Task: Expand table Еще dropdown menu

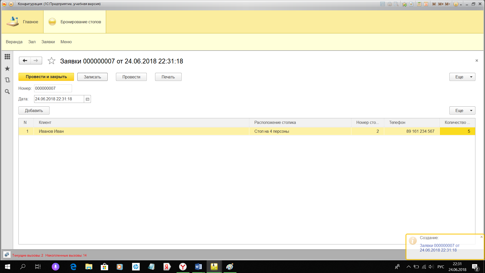Action: point(462,110)
